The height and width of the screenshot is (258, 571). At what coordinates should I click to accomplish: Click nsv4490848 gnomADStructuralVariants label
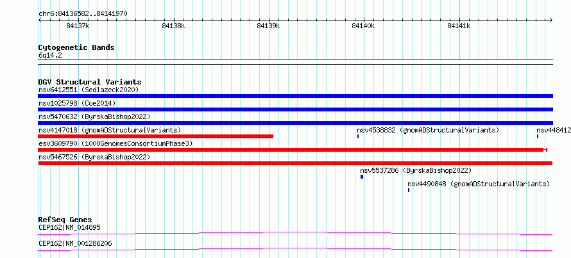point(479,184)
